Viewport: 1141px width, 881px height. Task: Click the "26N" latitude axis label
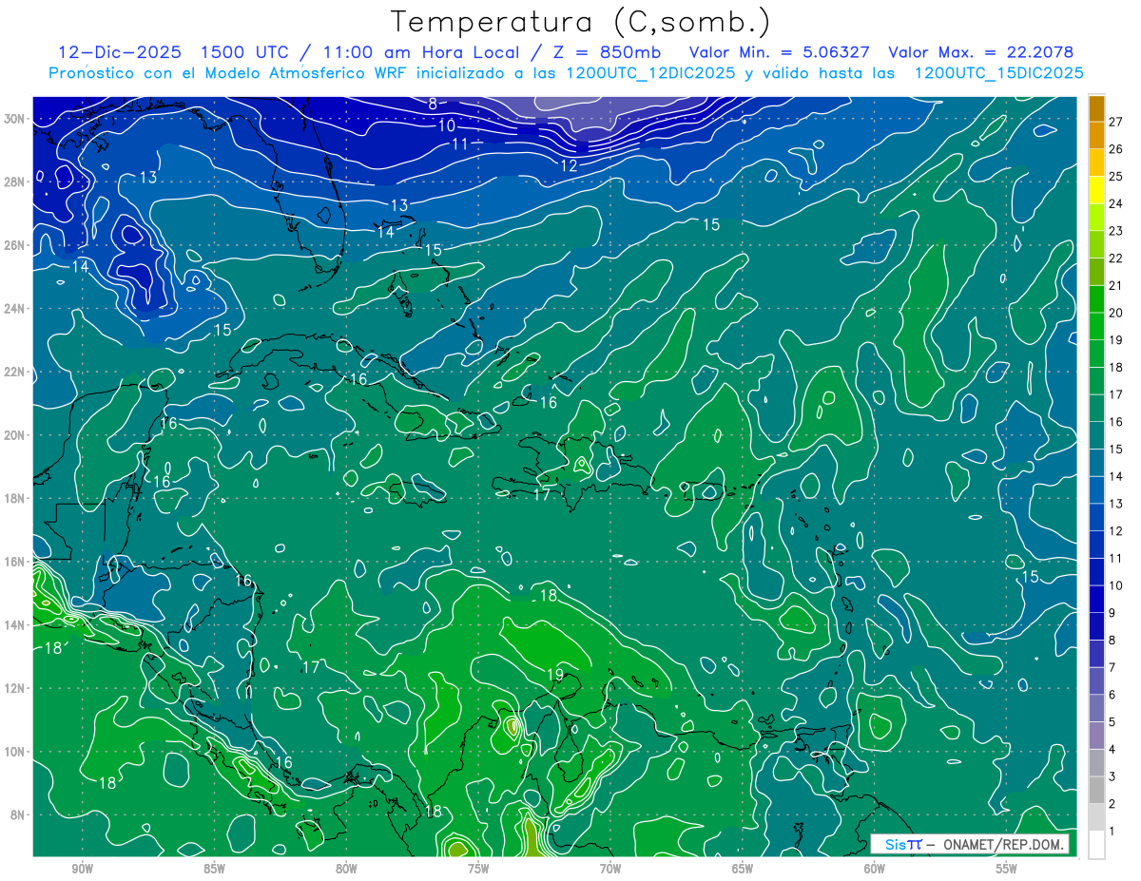point(15,245)
